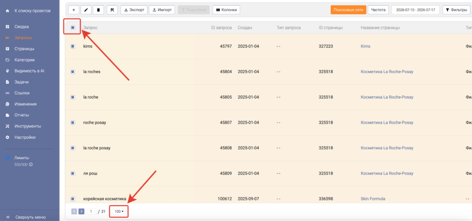Click the plus add query button
The image size is (472, 221).
(74, 10)
